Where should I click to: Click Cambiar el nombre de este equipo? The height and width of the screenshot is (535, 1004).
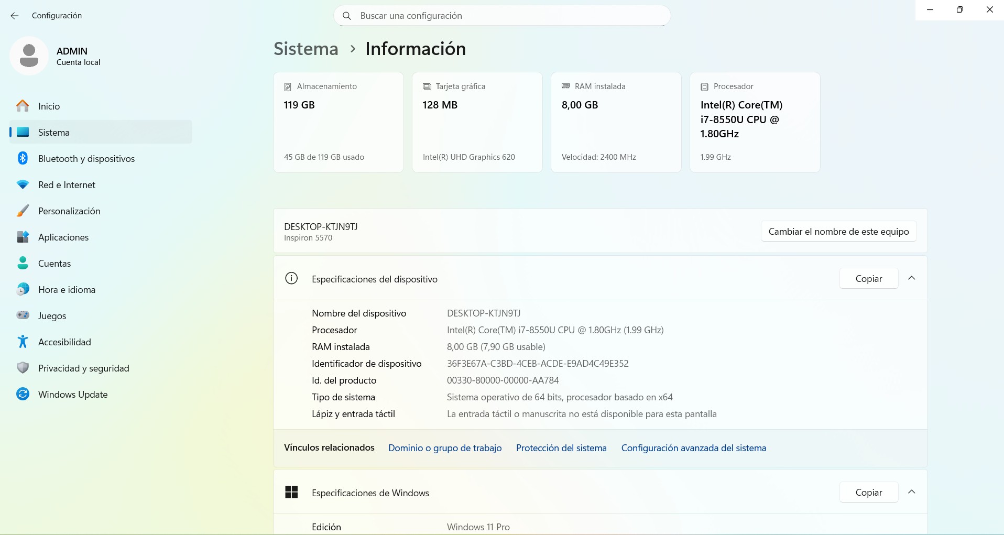[838, 231]
